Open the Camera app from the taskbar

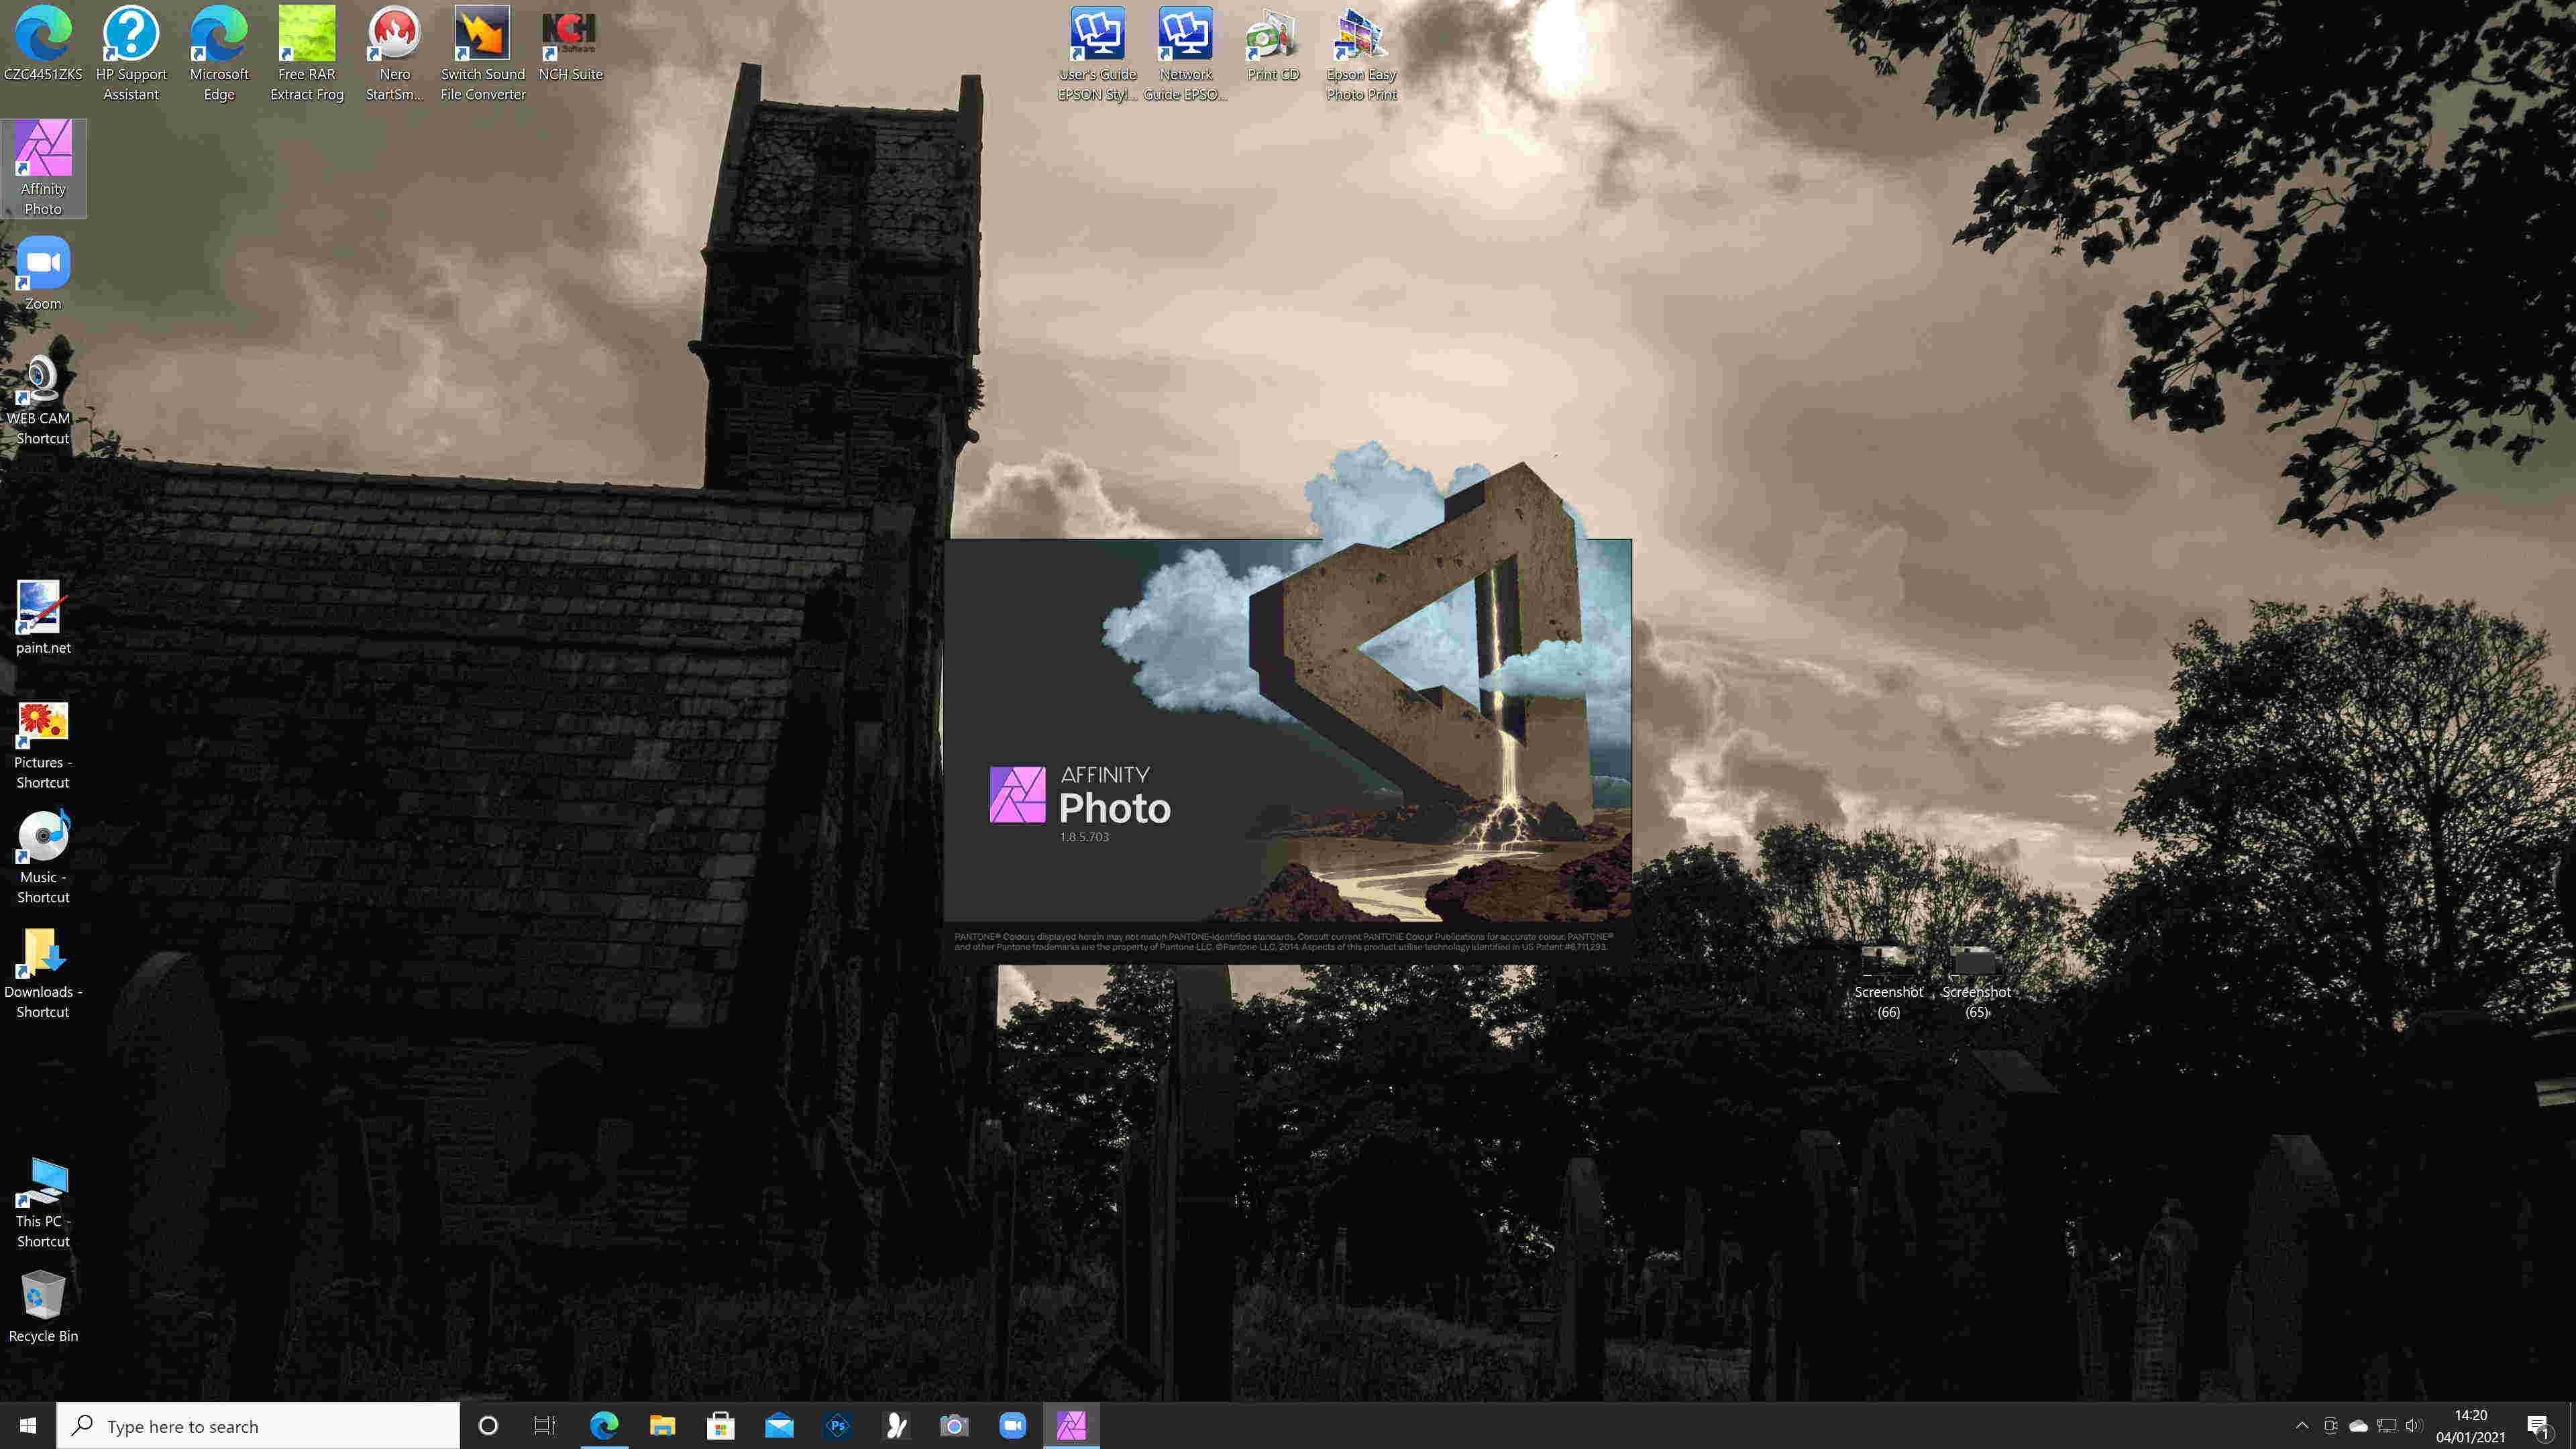(954, 1425)
